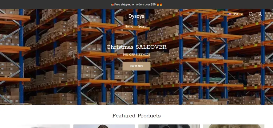The width and height of the screenshot is (273, 128).
Task: Click the Christmas SALEOVER banner heading
Action: [136, 47]
